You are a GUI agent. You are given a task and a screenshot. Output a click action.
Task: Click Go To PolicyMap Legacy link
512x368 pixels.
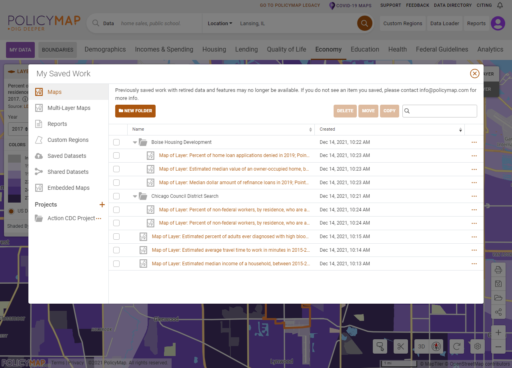pos(290,5)
